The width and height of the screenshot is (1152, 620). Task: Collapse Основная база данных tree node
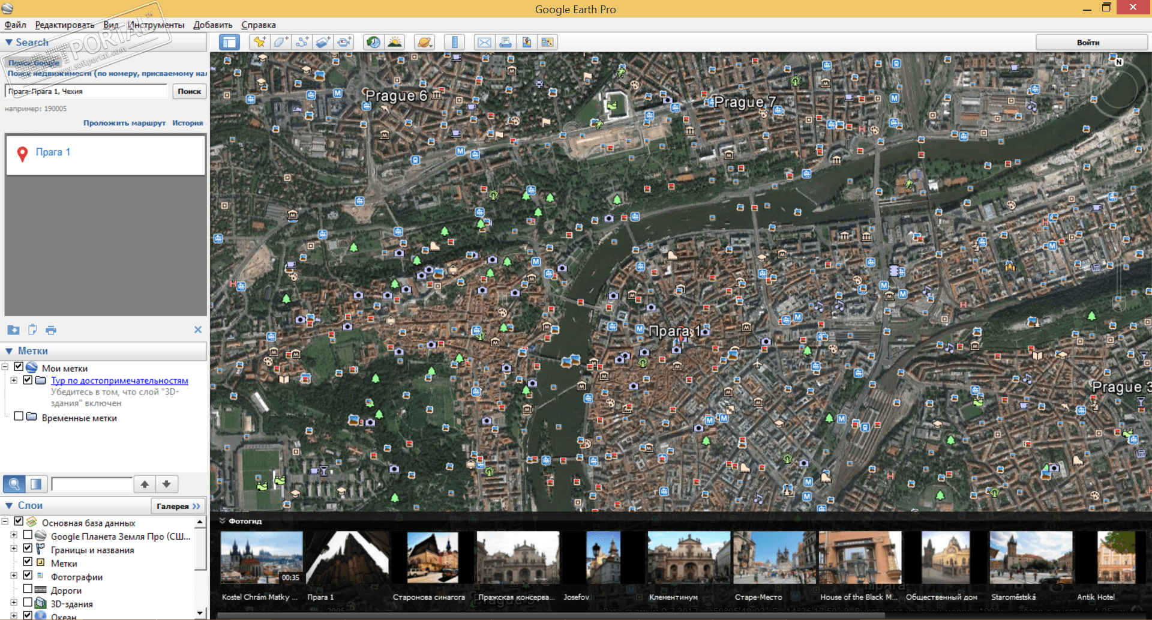coord(5,522)
